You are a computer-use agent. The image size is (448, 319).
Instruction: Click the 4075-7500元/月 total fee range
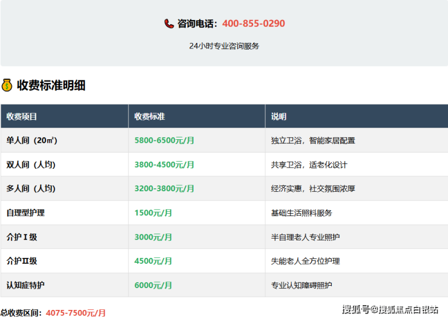[x=76, y=313]
